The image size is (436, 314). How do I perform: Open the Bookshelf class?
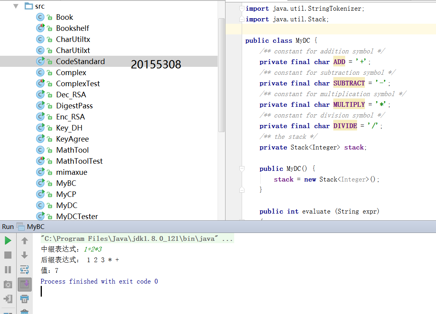click(73, 28)
